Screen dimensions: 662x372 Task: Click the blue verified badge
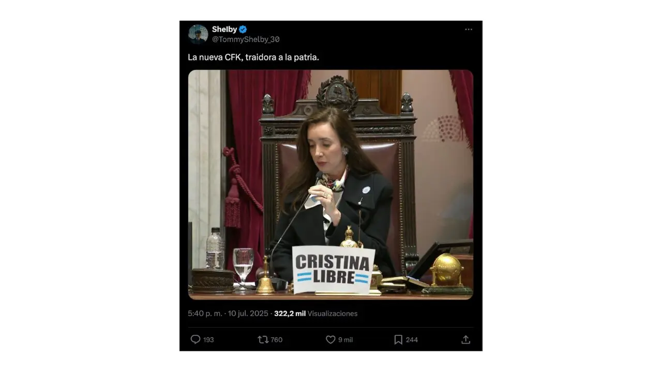pyautogui.click(x=243, y=29)
